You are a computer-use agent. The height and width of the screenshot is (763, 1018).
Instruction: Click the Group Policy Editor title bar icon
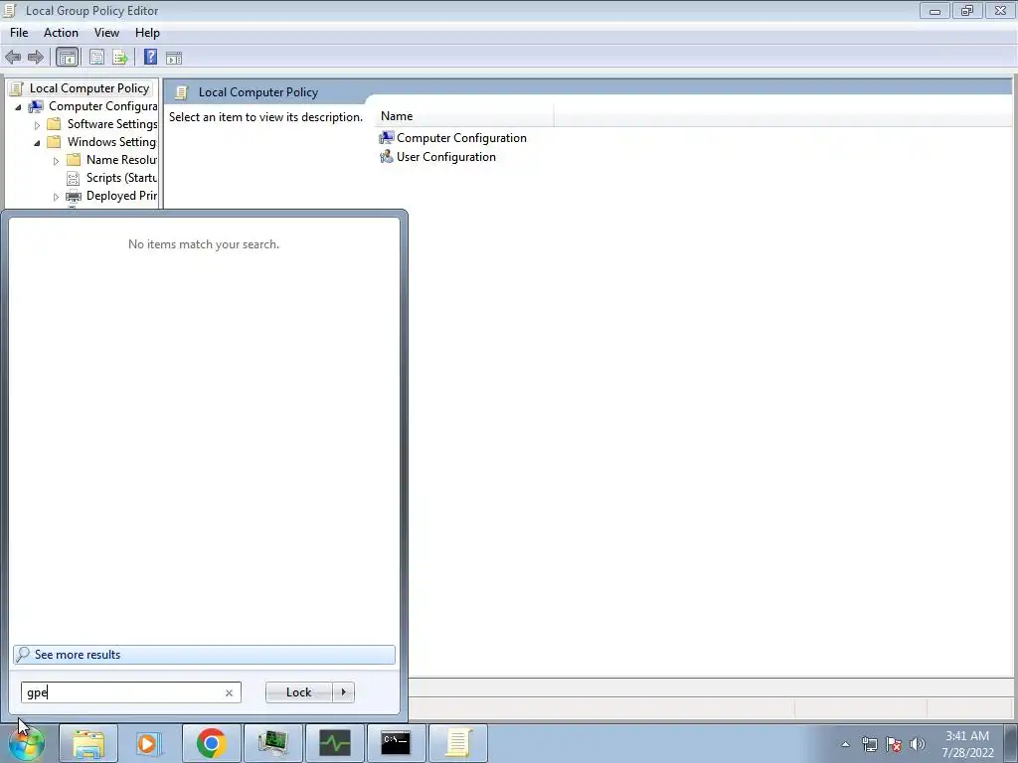(10, 10)
